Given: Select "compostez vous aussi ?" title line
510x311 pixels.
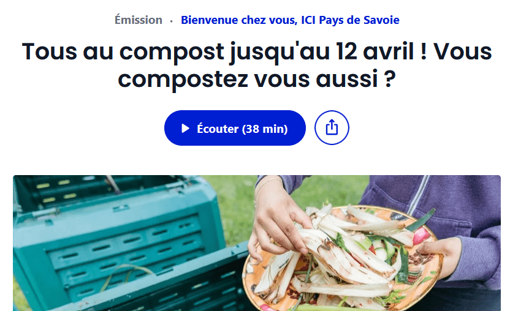Looking at the screenshot, I should 257,79.
